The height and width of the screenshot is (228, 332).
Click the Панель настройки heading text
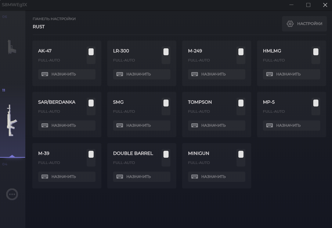pos(54,19)
